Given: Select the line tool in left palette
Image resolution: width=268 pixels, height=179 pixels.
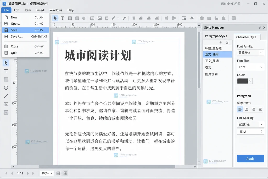Looking at the screenshot, I should [x=6, y=96].
